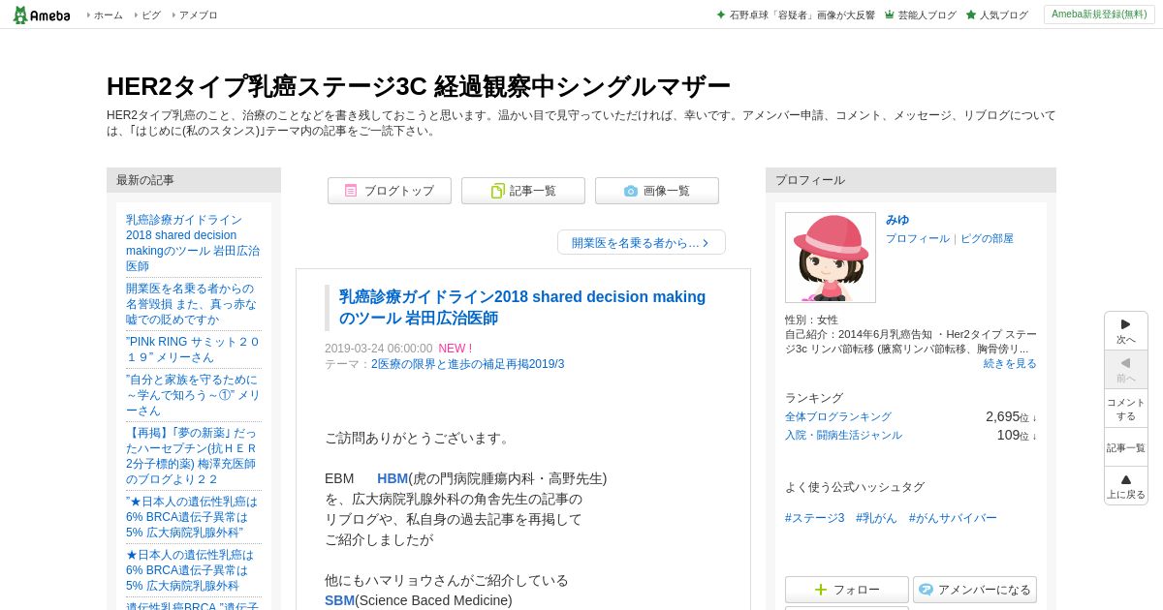Image resolution: width=1163 pixels, height=610 pixels.
Task: Open sidebar article ★日本人の遺伝性乳癌は6% without quotation mark
Action: (x=190, y=570)
